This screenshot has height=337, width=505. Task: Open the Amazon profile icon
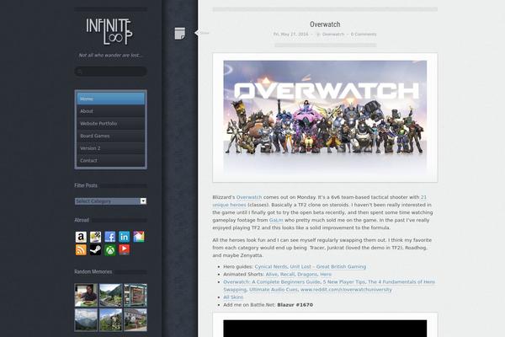coord(81,237)
